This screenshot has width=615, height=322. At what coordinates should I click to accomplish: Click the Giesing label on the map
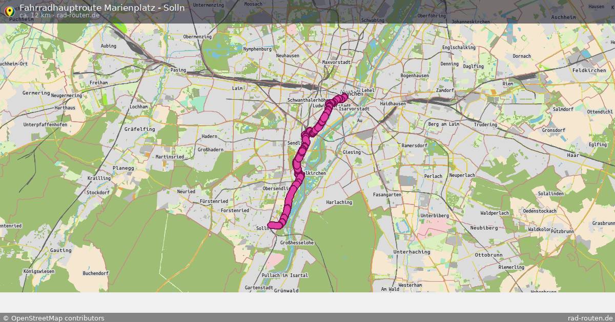tap(352, 152)
